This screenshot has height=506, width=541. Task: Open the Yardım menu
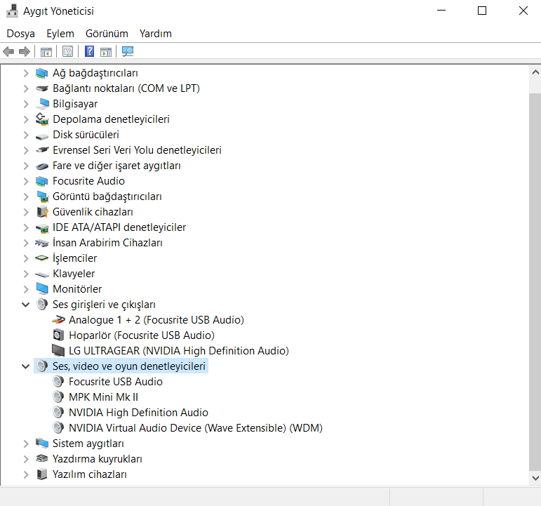click(156, 34)
